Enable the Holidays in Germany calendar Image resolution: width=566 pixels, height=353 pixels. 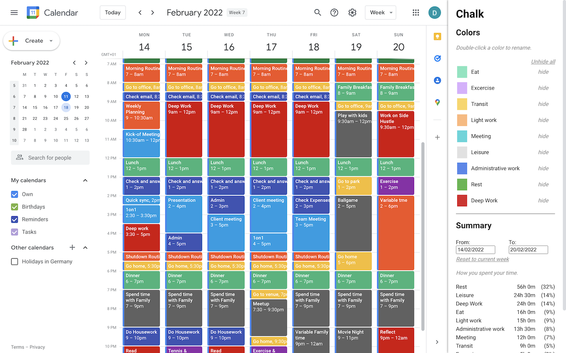pos(15,262)
